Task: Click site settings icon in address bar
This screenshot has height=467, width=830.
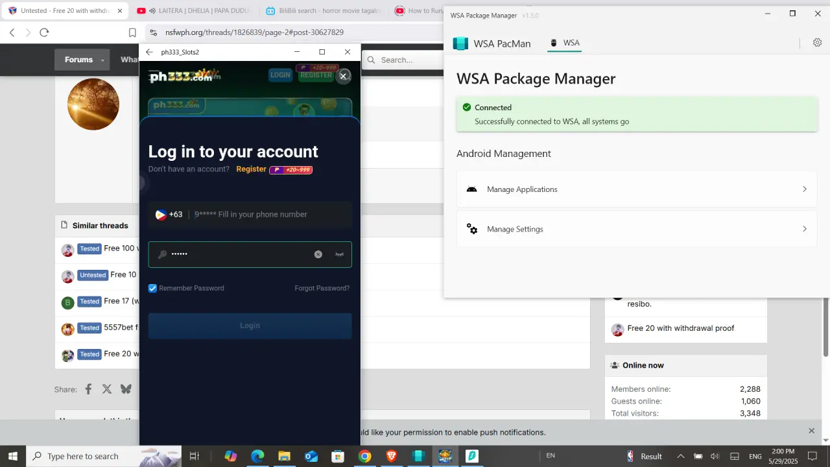Action: pyautogui.click(x=153, y=32)
